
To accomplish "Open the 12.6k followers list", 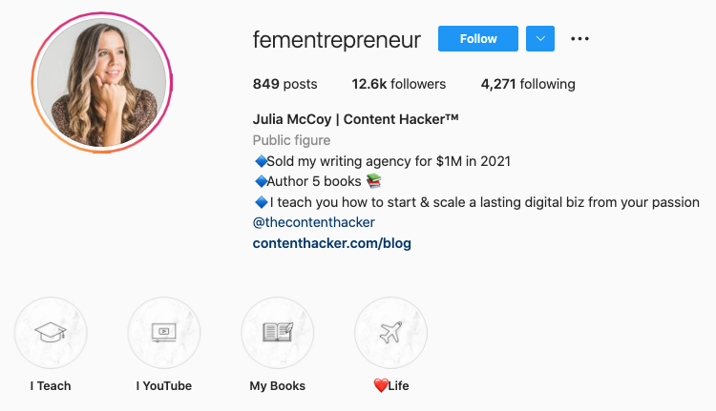I will (x=399, y=84).
